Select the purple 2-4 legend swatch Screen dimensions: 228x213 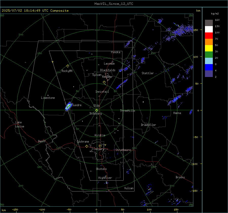pos(209,74)
